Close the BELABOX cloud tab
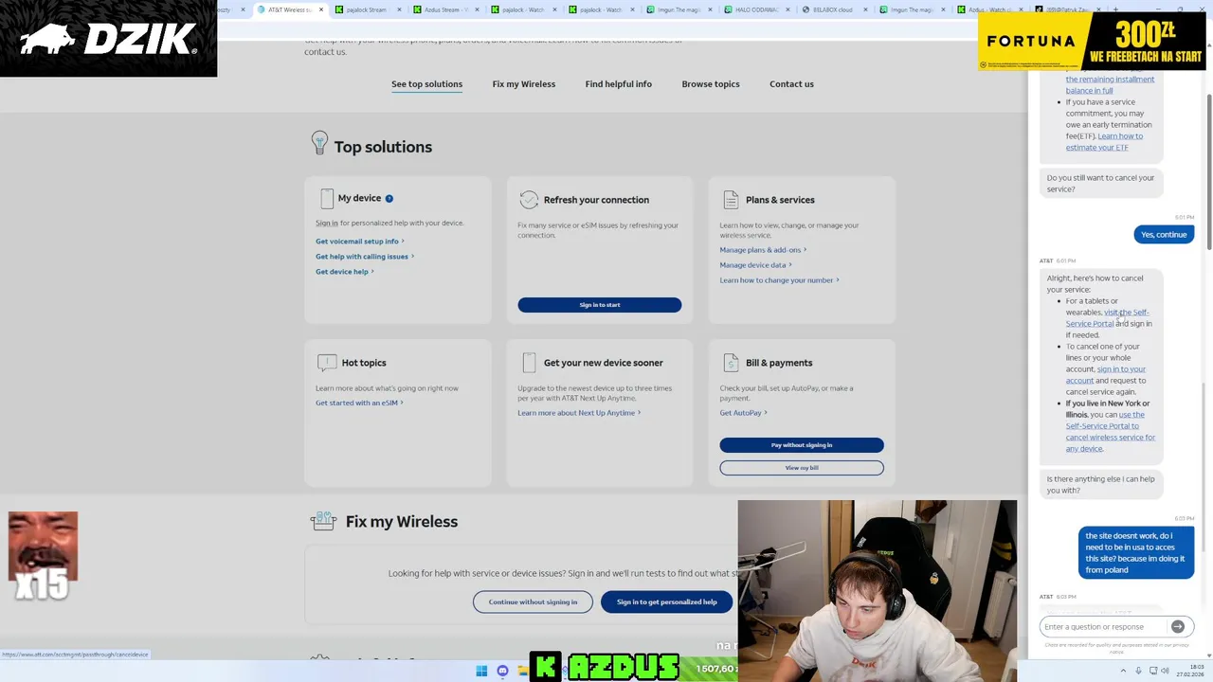This screenshot has height=682, width=1213. pos(865,9)
